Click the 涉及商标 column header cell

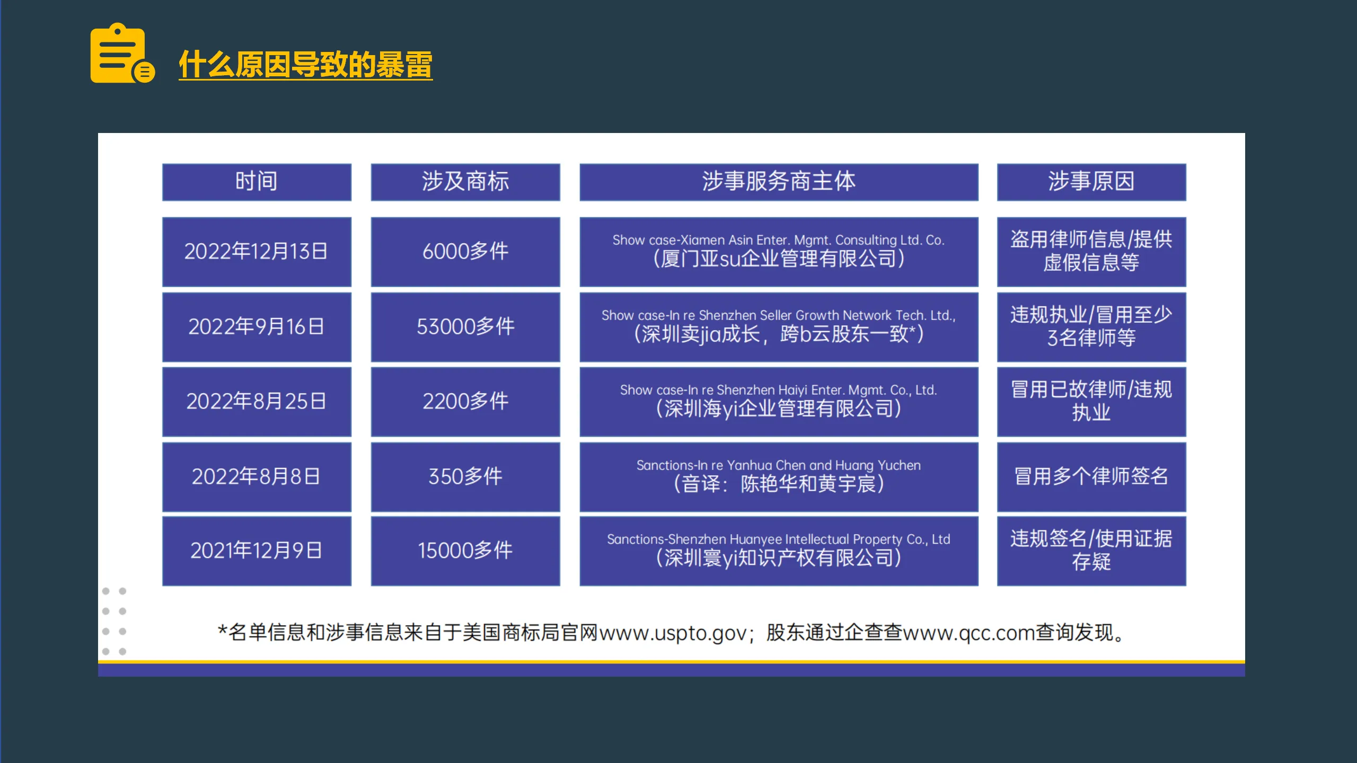coord(465,182)
